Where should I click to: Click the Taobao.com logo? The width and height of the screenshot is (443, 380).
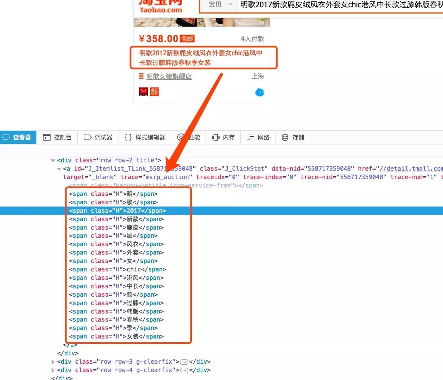pyautogui.click(x=161, y=7)
